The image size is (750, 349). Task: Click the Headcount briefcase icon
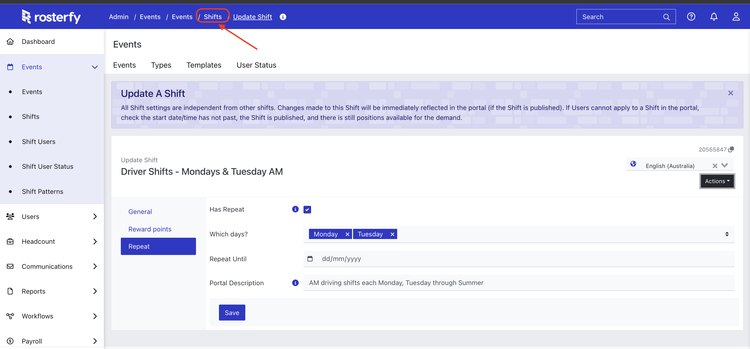coord(10,241)
